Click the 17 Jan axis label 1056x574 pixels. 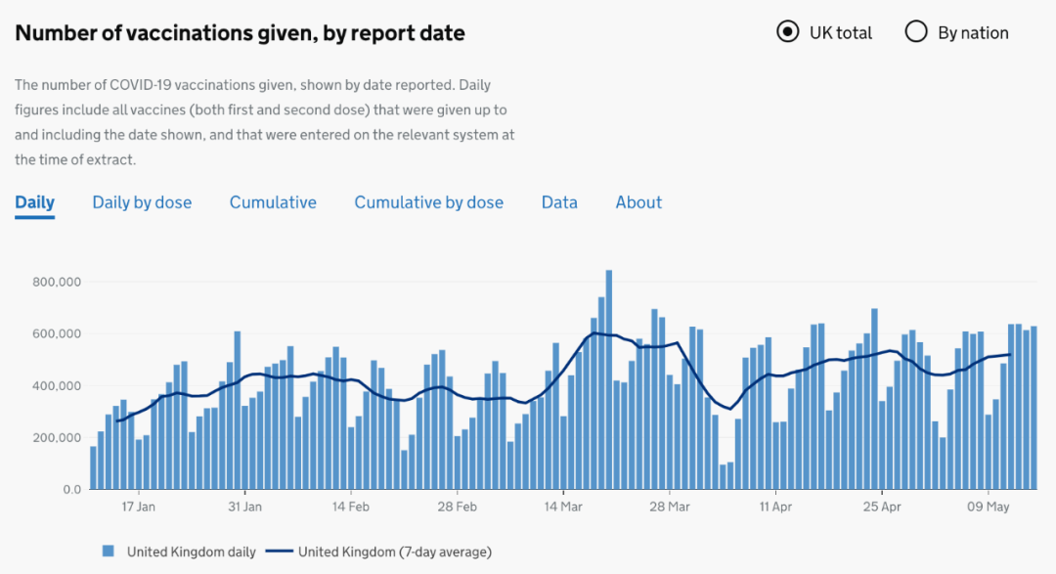coord(138,507)
